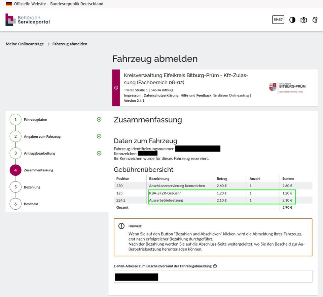Open the Feedback link for this Onlineantrag

tap(204, 95)
